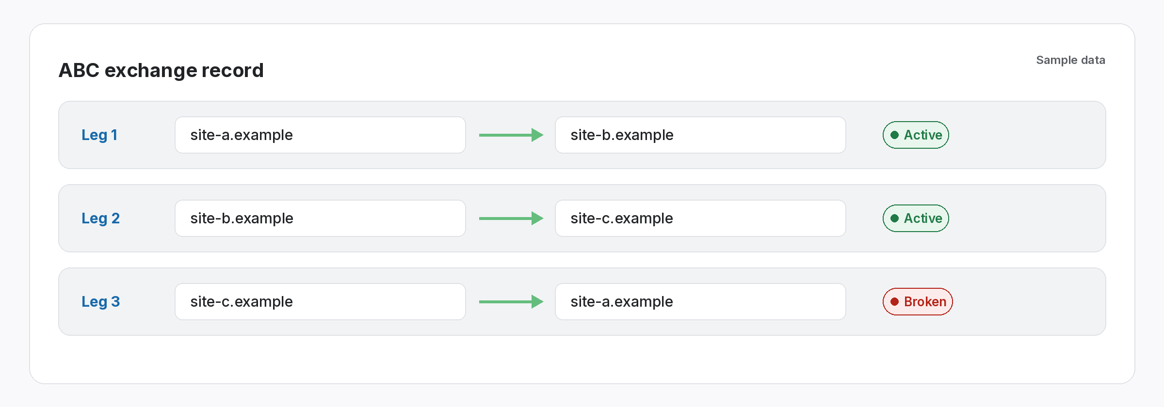Viewport: 1164px width, 407px height.
Task: Click the green arrow in Leg 2
Action: [511, 219]
